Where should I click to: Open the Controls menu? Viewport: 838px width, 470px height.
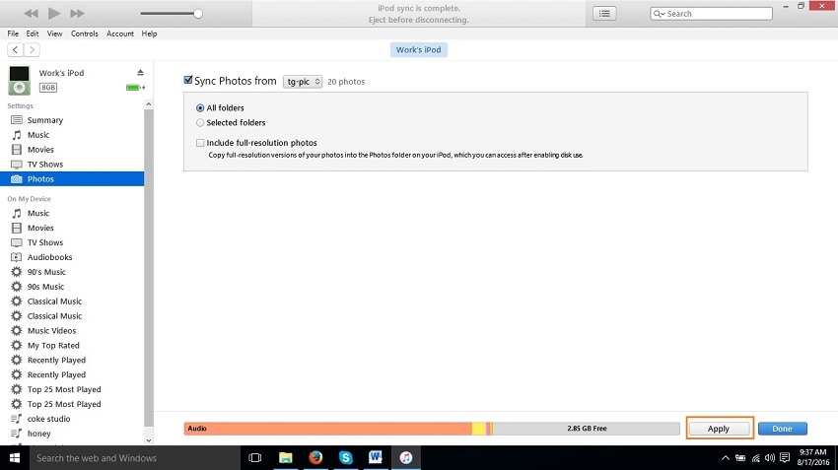click(x=85, y=34)
